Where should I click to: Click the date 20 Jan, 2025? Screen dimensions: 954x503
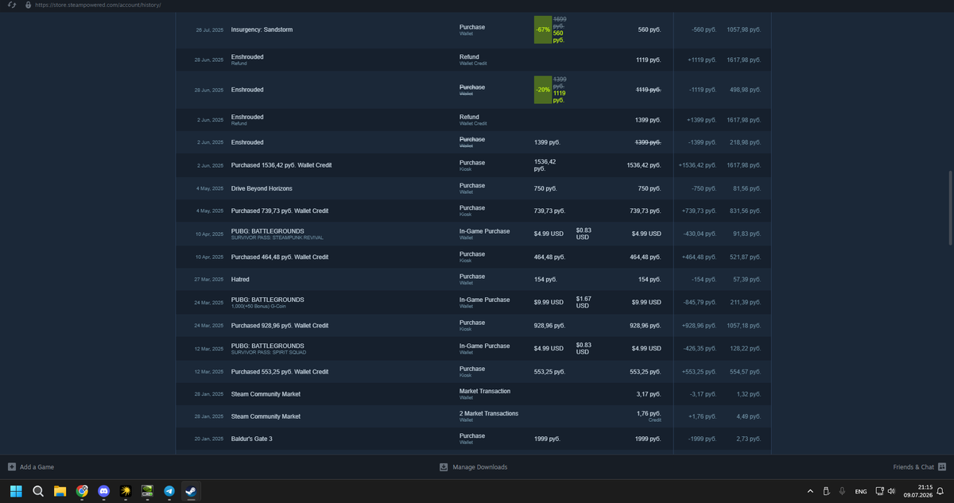point(209,439)
